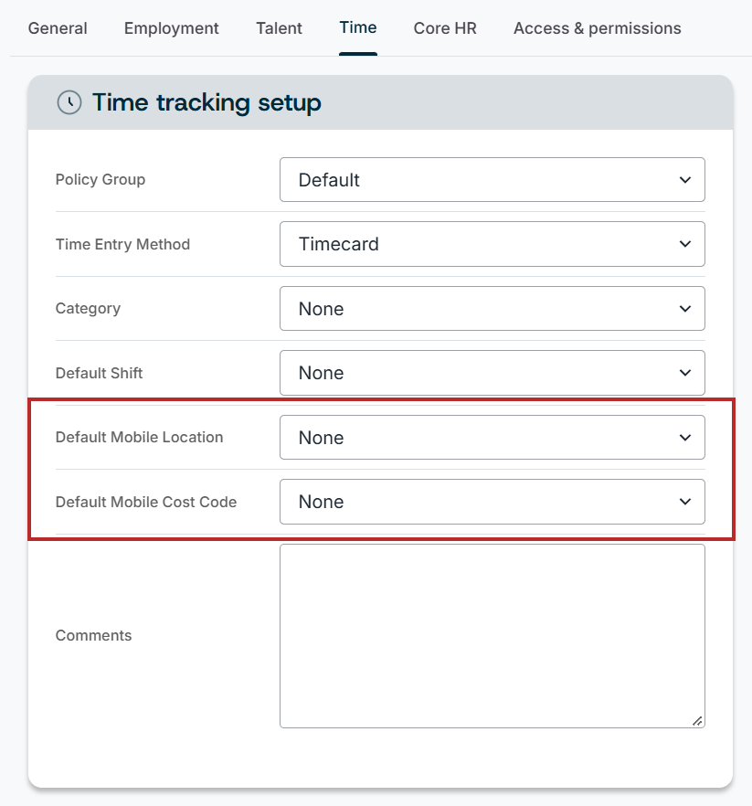
Task: Open the Default Mobile Location dropdown
Action: tap(492, 438)
